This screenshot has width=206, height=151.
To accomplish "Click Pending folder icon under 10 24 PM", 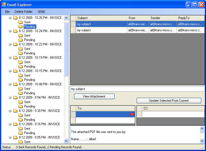I will tap(21, 40).
